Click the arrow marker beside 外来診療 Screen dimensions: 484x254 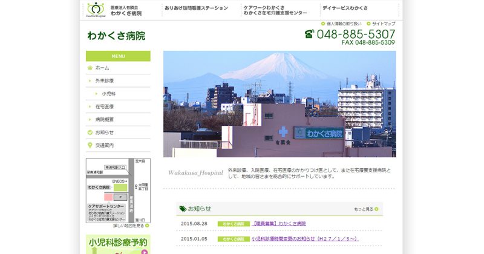pyautogui.click(x=90, y=81)
